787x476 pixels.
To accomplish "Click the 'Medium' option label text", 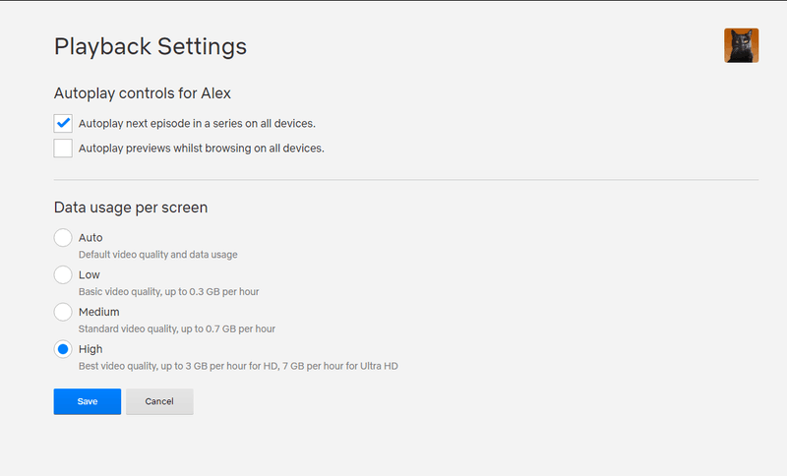I will [x=98, y=312].
